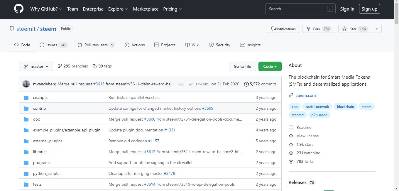Screen dimensions: 399x191
Task: Open the steem repository name link
Action: (48, 29)
